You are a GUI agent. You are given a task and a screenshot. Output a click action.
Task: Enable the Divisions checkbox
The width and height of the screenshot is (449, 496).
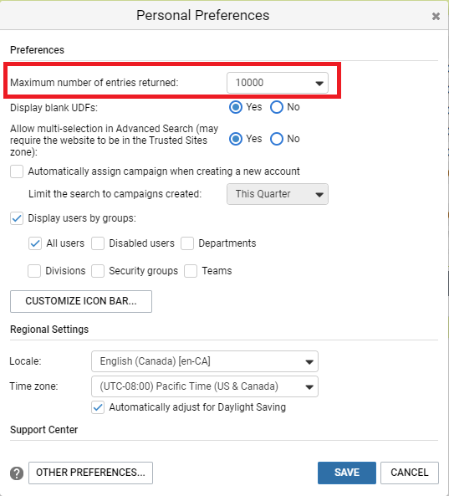pos(34,271)
